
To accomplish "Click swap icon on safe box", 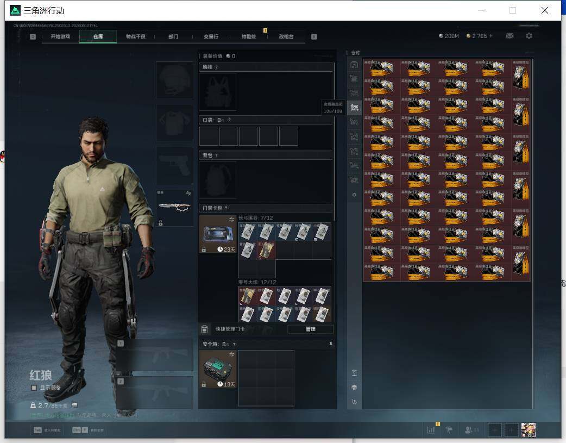I will click(x=232, y=354).
